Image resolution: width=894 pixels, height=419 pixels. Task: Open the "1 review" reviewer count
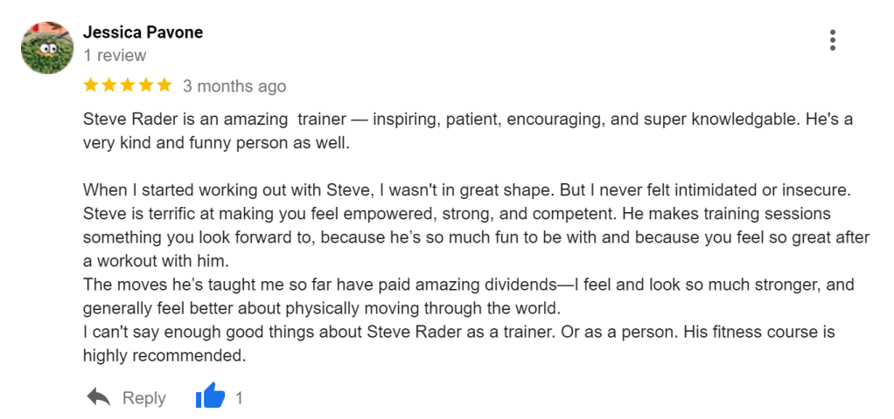[115, 55]
